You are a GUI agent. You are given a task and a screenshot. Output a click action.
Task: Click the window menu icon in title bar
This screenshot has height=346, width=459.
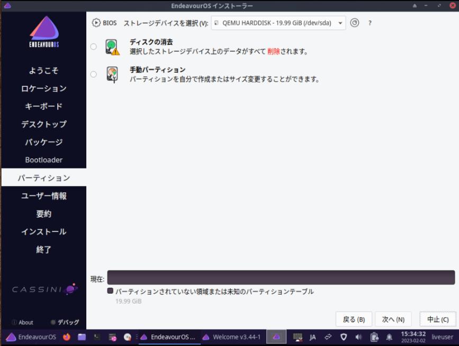pos(7,6)
